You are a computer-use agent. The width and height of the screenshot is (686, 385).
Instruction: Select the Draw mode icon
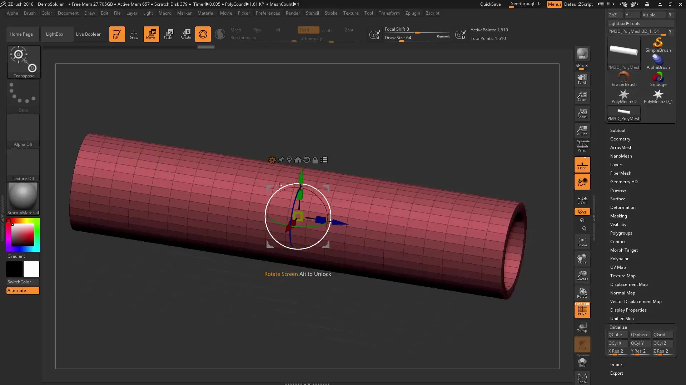tap(134, 34)
